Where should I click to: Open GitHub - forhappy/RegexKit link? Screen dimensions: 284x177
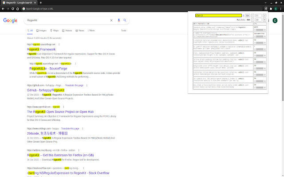tap(46, 90)
